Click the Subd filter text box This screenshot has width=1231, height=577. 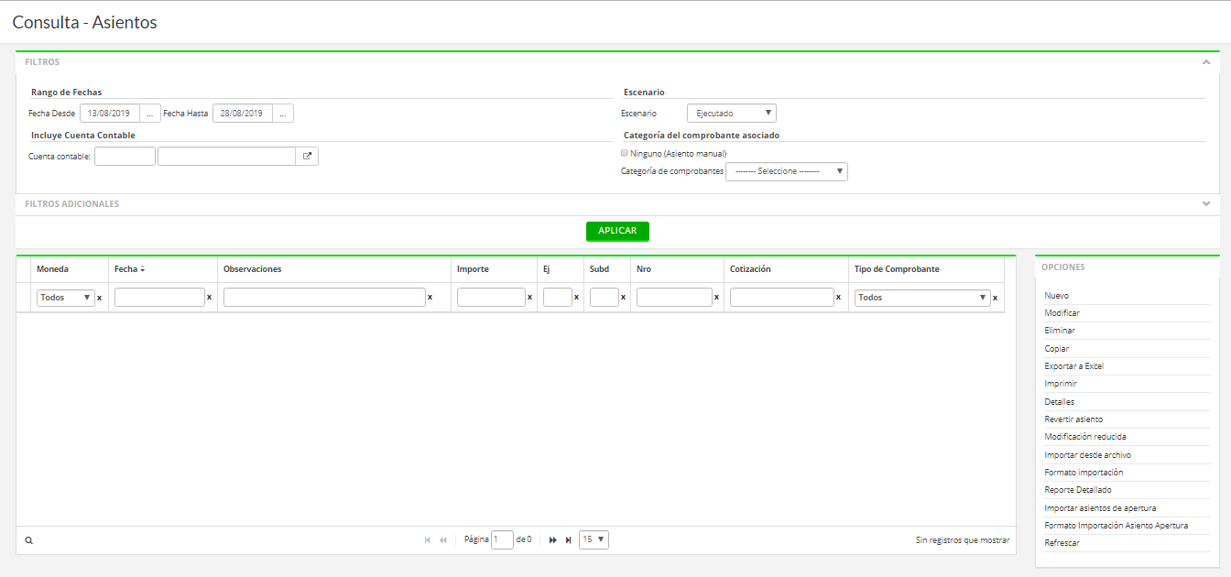605,298
